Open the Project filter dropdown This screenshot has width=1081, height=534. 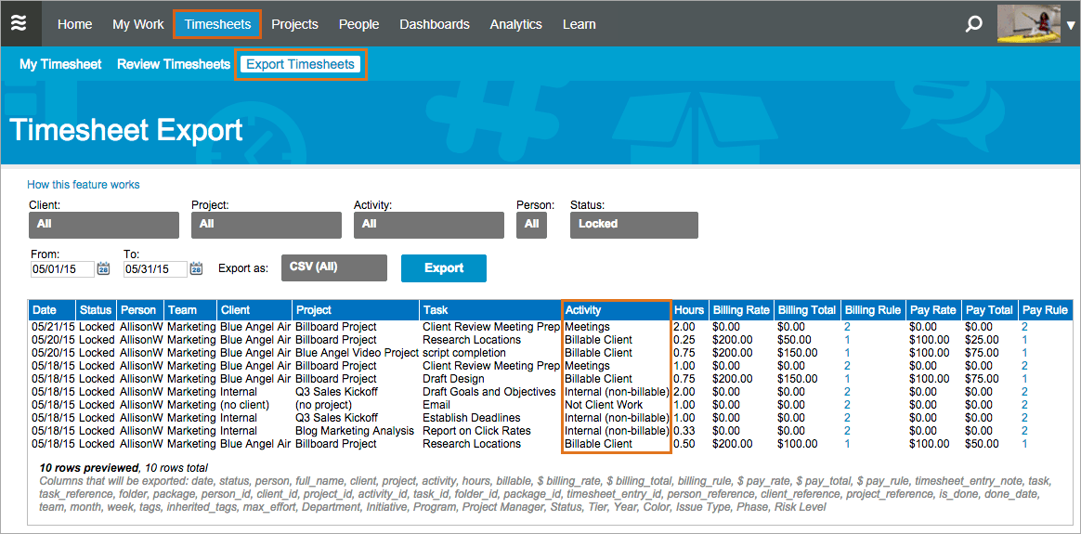[x=266, y=225]
